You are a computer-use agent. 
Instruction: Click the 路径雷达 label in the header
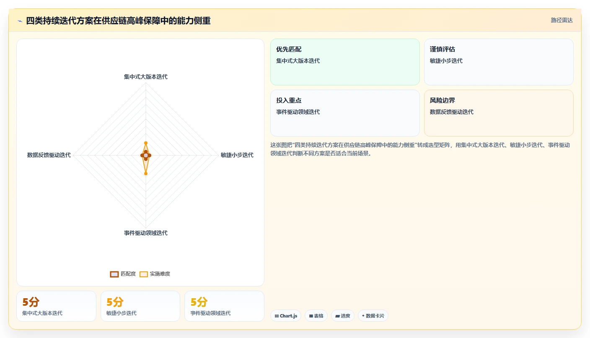click(x=562, y=20)
